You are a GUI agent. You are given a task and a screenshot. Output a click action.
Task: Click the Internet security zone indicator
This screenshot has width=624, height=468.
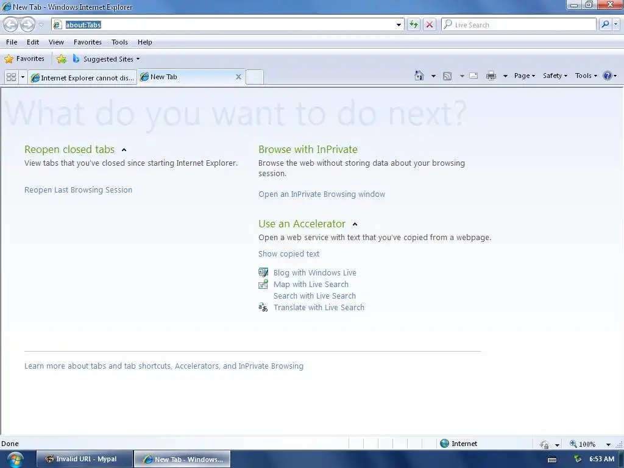click(x=458, y=444)
